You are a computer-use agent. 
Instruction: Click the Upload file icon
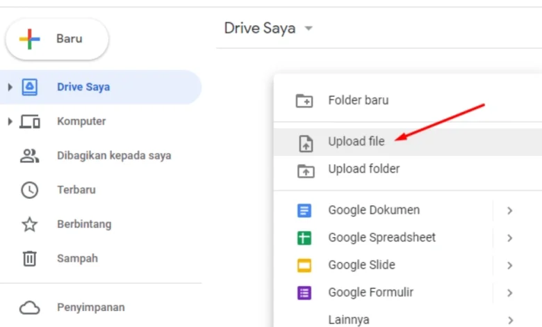pos(306,143)
